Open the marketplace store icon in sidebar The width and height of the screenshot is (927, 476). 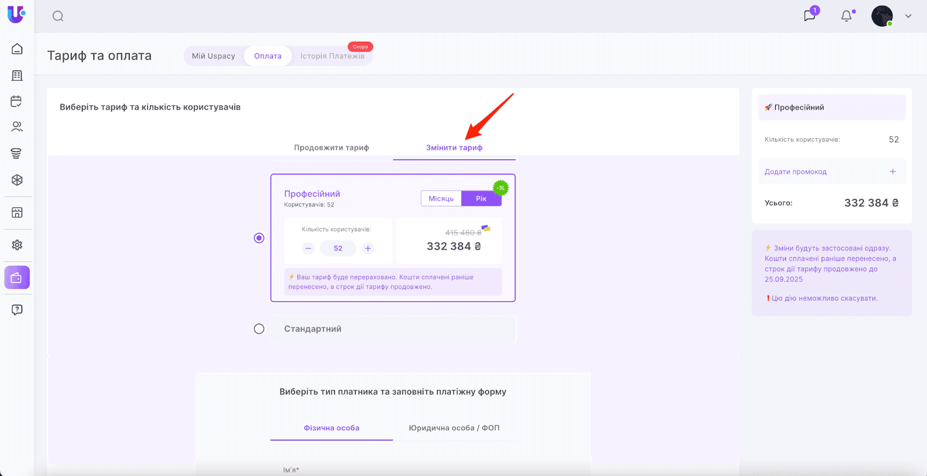17,213
